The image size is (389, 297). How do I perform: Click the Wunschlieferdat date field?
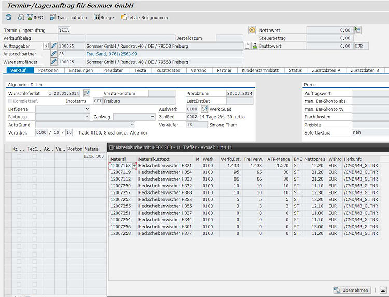66,93
